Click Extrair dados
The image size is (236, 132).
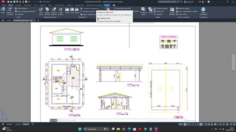(181, 14)
